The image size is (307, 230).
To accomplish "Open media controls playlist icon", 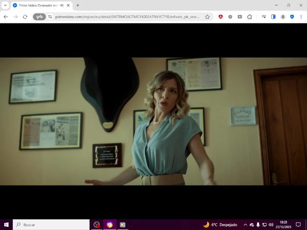I will pyautogui.click(x=264, y=17).
